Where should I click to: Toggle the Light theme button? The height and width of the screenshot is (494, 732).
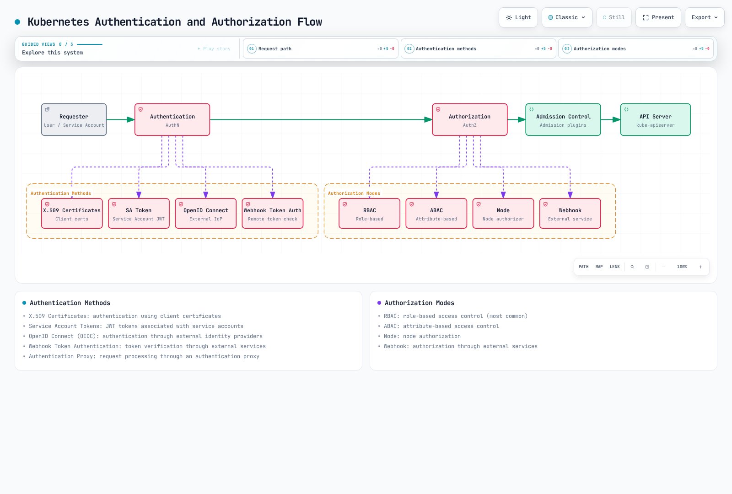pos(518,17)
